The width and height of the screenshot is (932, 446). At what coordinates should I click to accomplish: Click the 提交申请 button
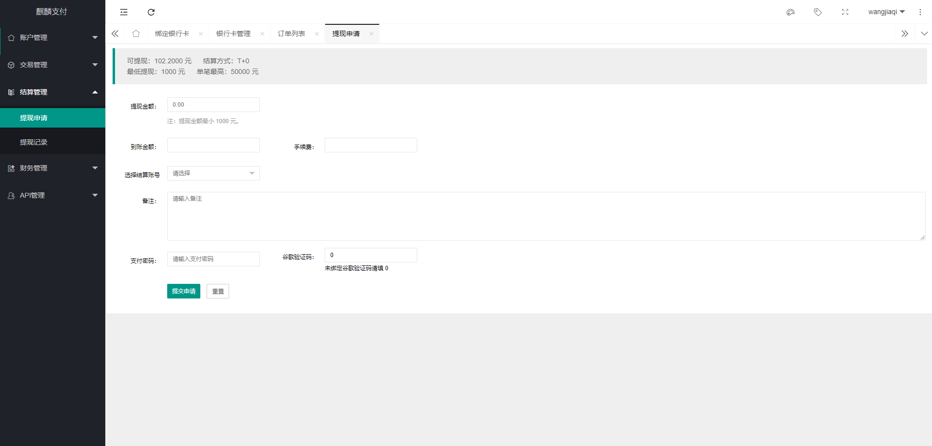point(183,291)
